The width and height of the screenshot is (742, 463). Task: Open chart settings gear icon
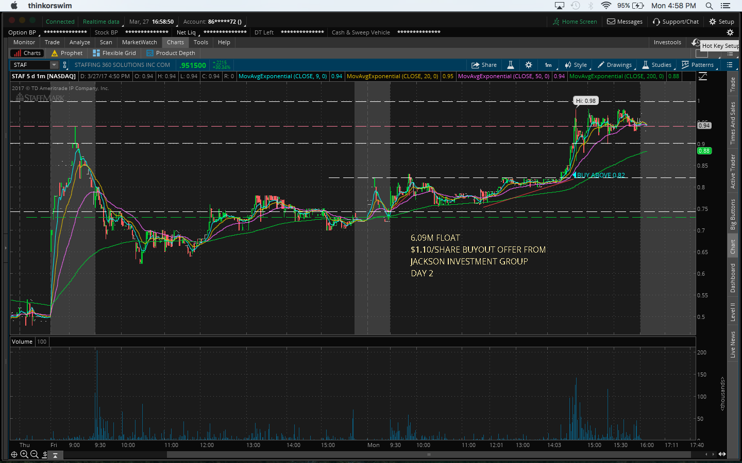click(x=528, y=65)
